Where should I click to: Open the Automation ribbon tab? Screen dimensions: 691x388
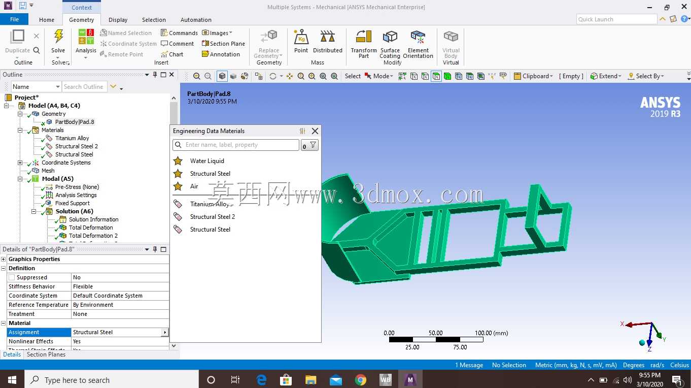pos(196,20)
